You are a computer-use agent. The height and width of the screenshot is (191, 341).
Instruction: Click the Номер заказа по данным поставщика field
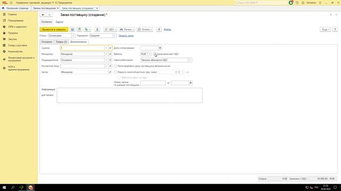[x=153, y=83]
